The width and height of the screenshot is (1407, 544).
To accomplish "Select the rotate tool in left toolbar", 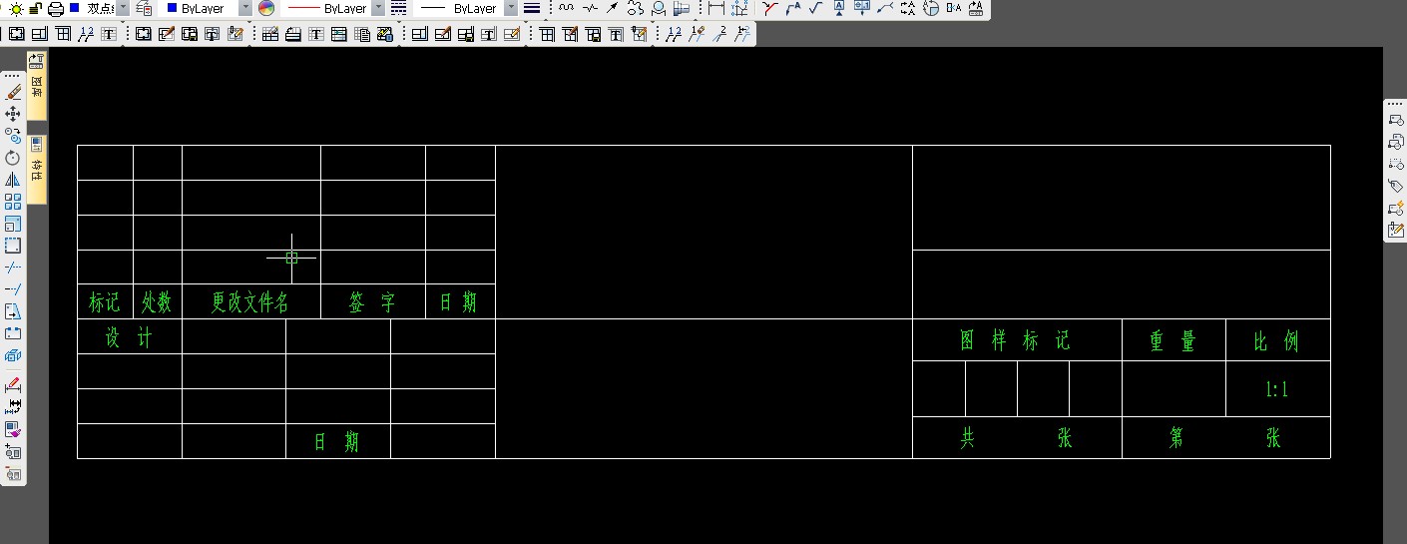I will point(13,158).
